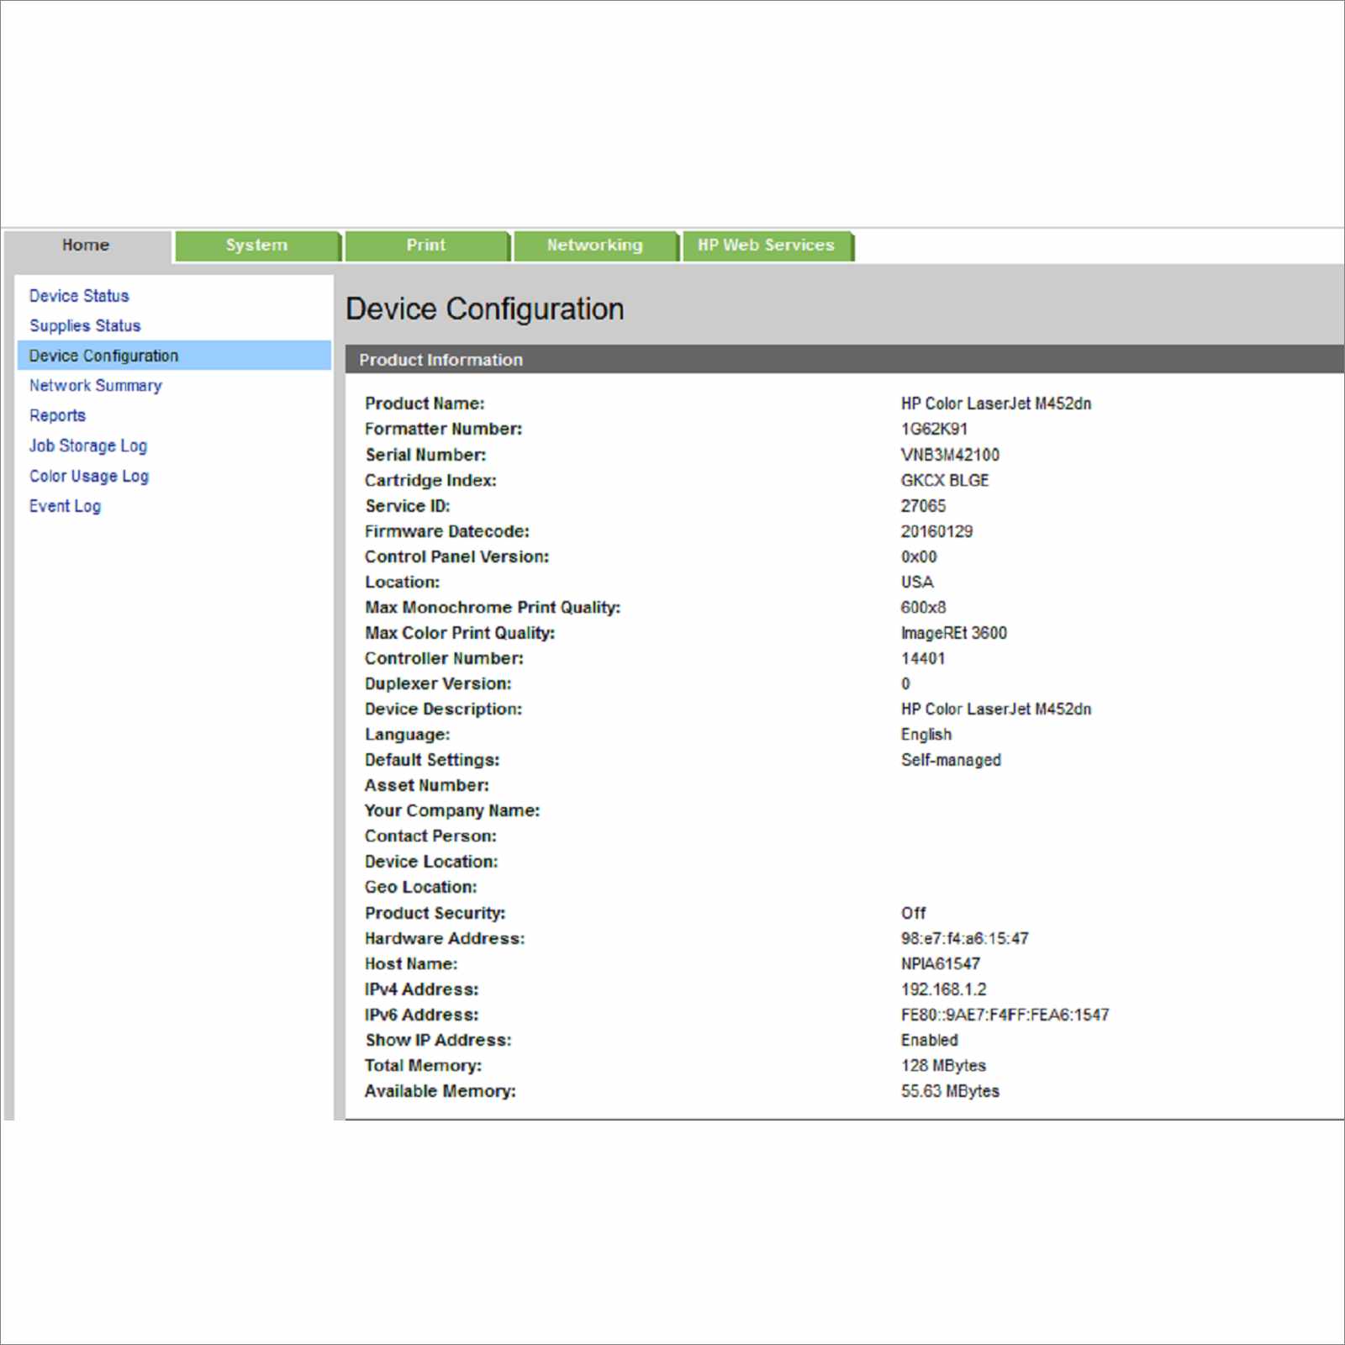The width and height of the screenshot is (1345, 1345).
Task: Select default settings value Self-managed
Action: (x=951, y=760)
